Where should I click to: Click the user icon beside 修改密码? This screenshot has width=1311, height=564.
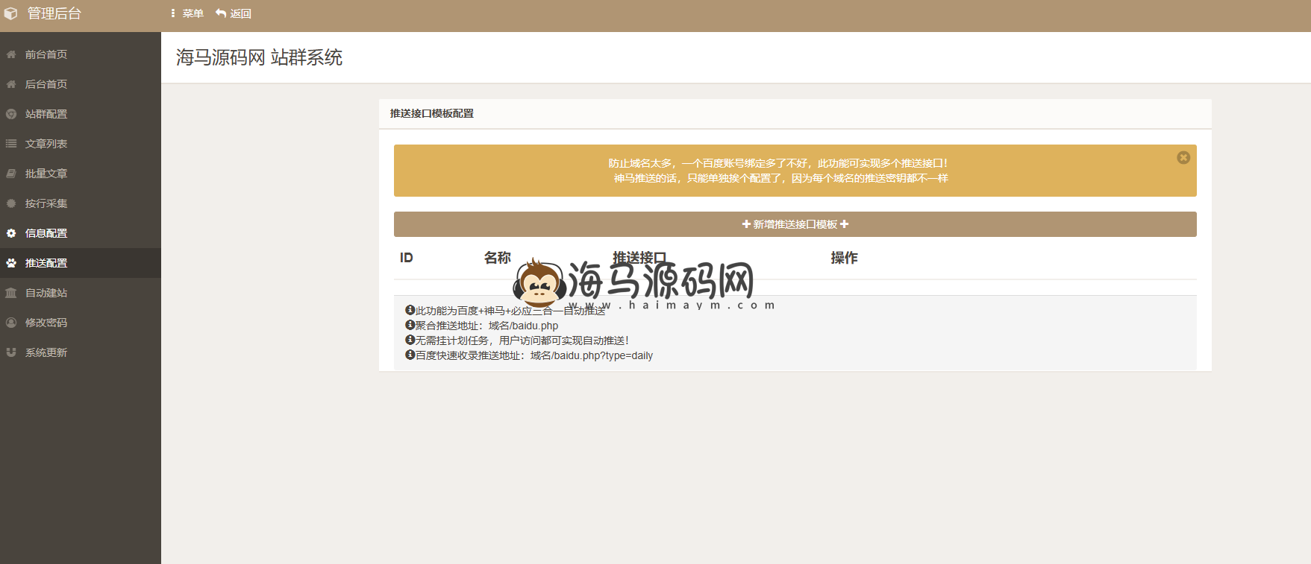click(x=11, y=323)
